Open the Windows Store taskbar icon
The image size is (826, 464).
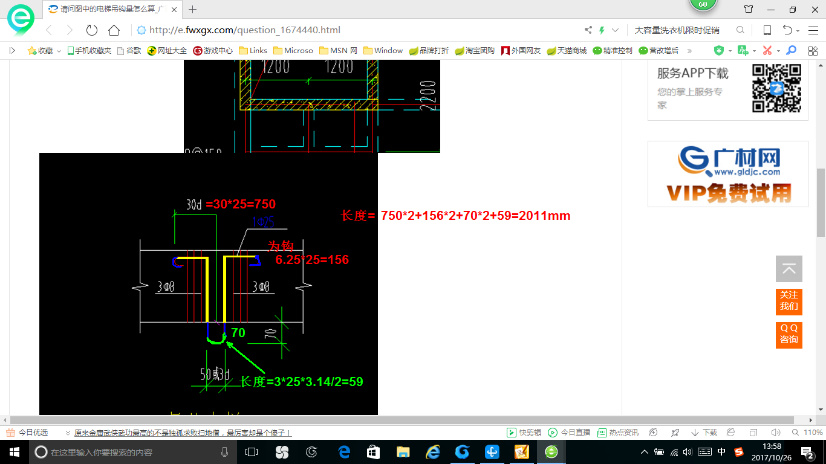point(374,452)
